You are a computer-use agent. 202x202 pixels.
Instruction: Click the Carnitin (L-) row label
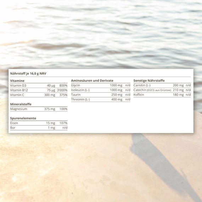click(x=142, y=85)
